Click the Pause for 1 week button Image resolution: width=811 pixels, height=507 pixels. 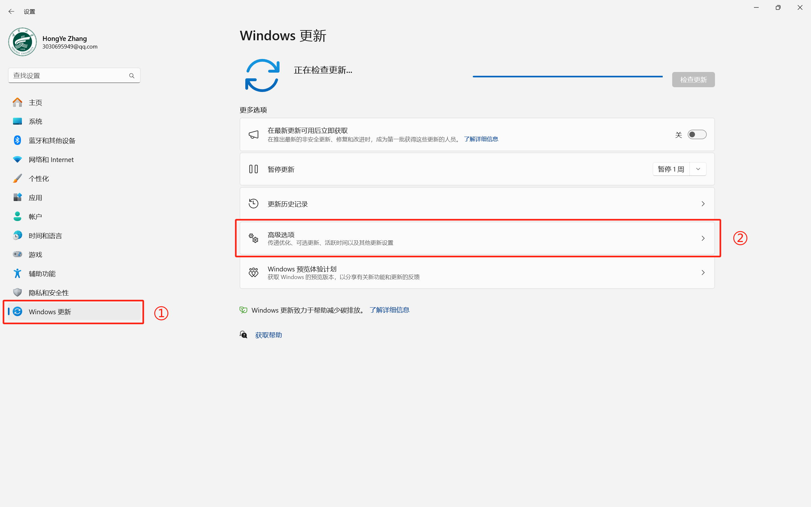pyautogui.click(x=671, y=169)
